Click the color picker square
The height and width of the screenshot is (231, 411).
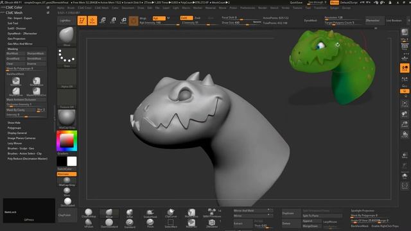click(x=67, y=141)
